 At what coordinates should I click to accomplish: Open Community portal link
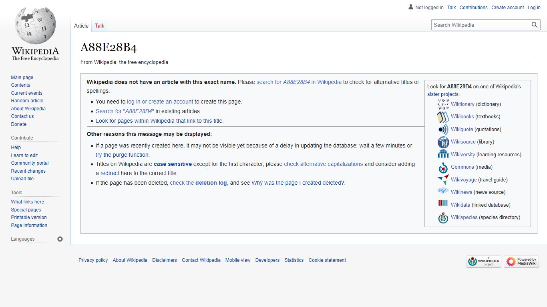30,163
